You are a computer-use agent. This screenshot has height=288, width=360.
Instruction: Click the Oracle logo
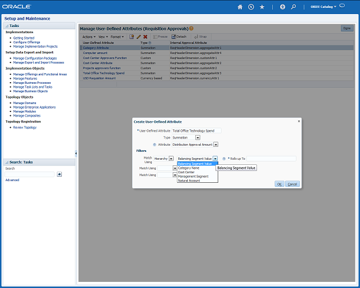pos(16,7)
